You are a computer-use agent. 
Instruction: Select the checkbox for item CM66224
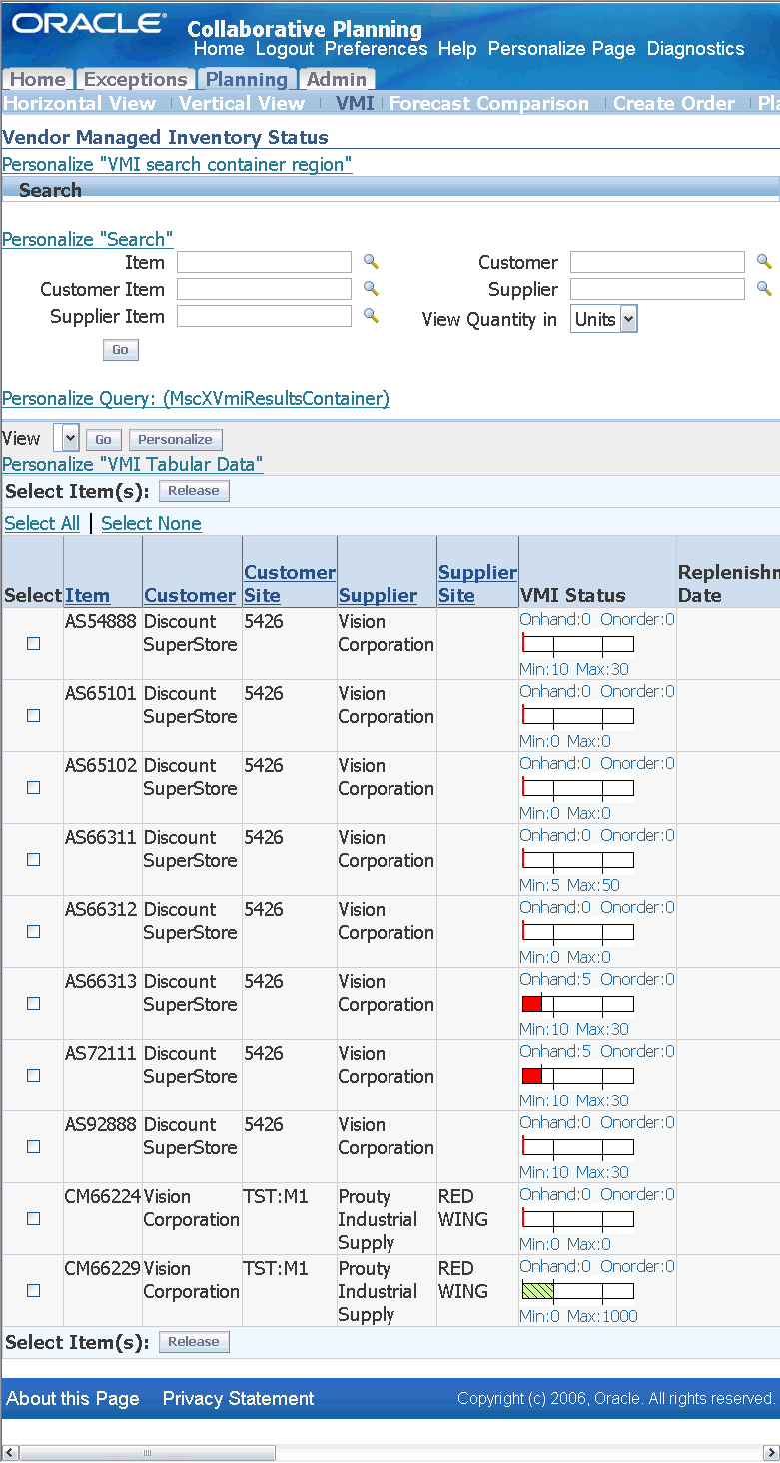click(x=33, y=1219)
